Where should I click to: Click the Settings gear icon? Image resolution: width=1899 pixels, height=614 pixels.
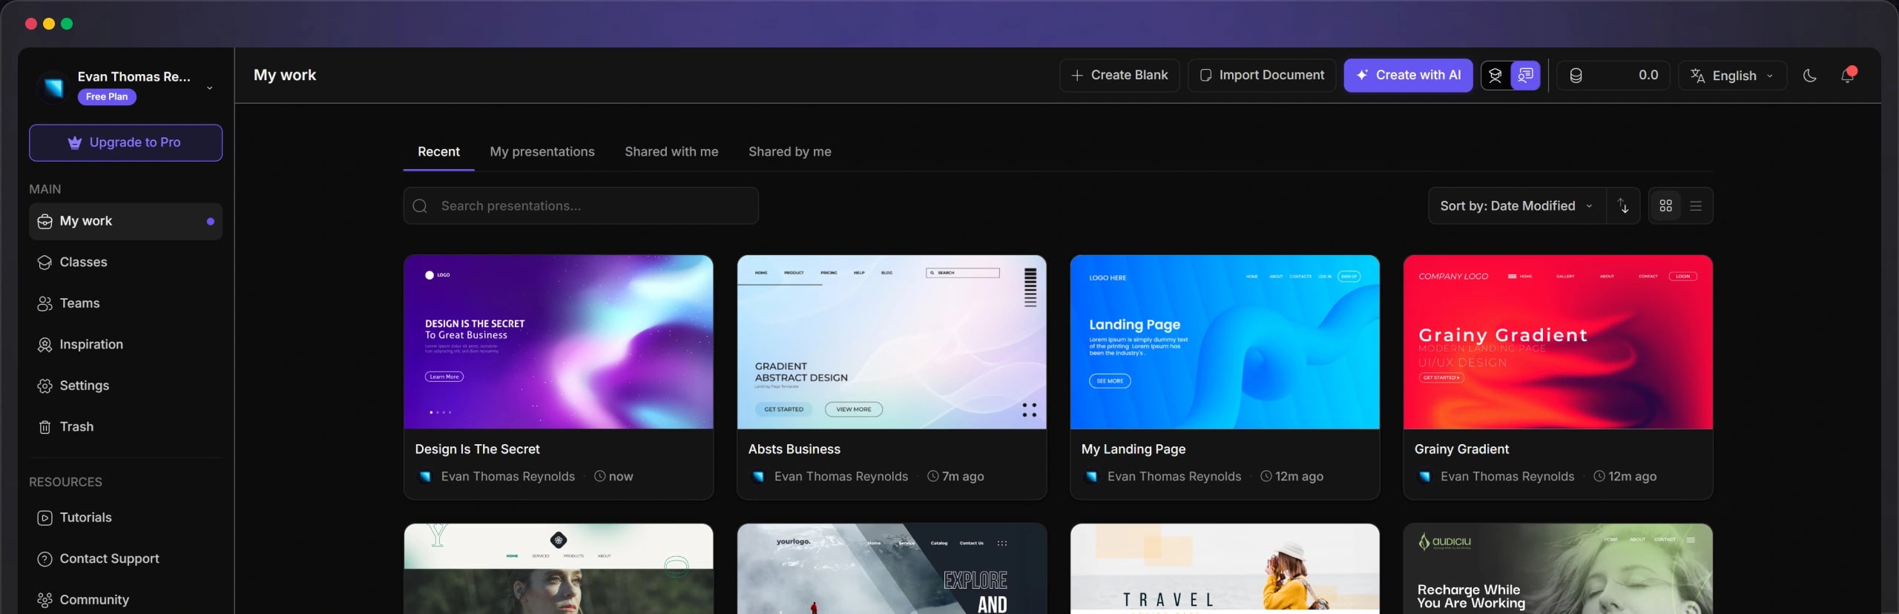(x=45, y=386)
